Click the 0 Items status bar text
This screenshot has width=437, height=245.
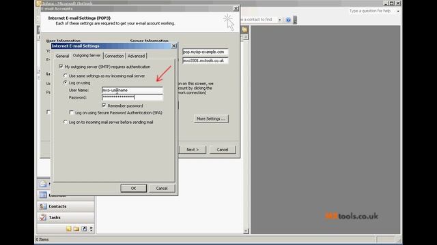[42, 240]
